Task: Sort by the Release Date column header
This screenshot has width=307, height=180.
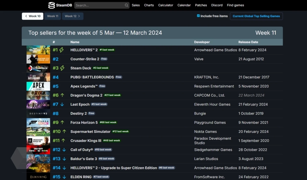Action: (x=248, y=42)
